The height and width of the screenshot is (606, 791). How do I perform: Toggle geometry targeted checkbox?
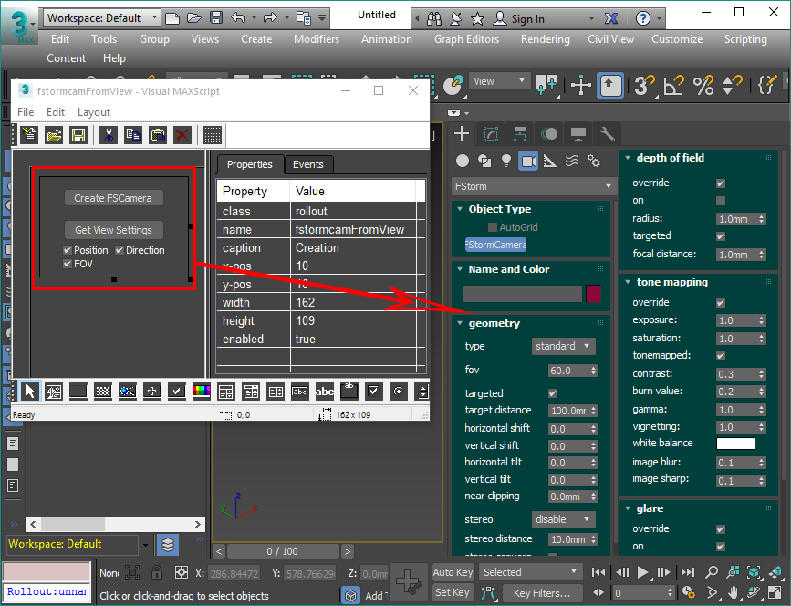(x=553, y=393)
